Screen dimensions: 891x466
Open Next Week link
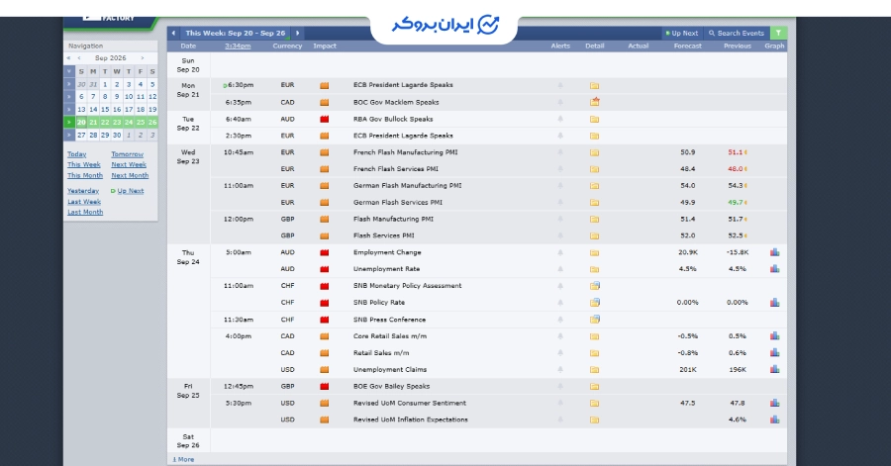click(x=129, y=164)
